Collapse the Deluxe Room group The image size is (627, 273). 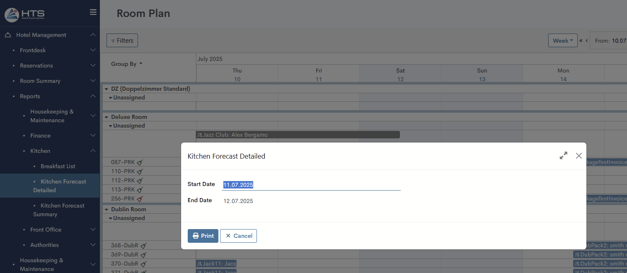107,117
